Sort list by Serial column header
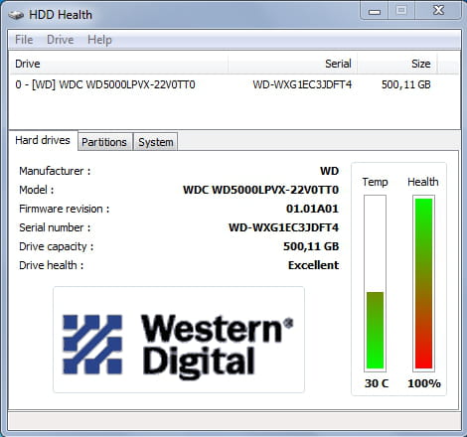467x437 pixels. tap(293, 64)
